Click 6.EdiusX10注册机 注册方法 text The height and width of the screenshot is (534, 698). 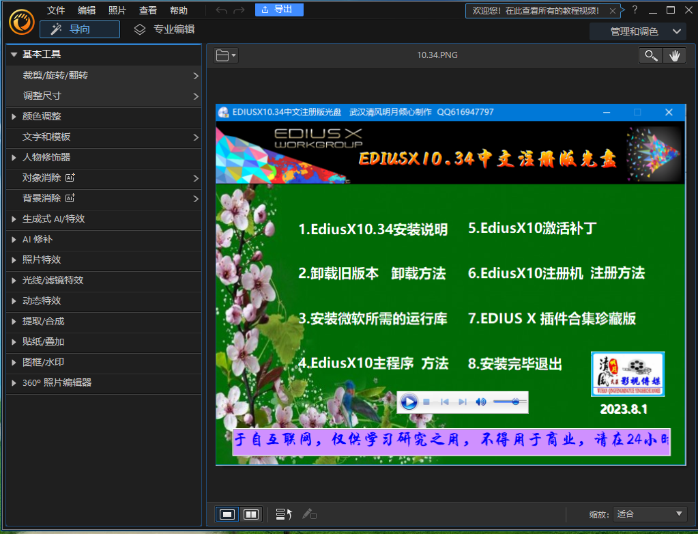pyautogui.click(x=556, y=273)
